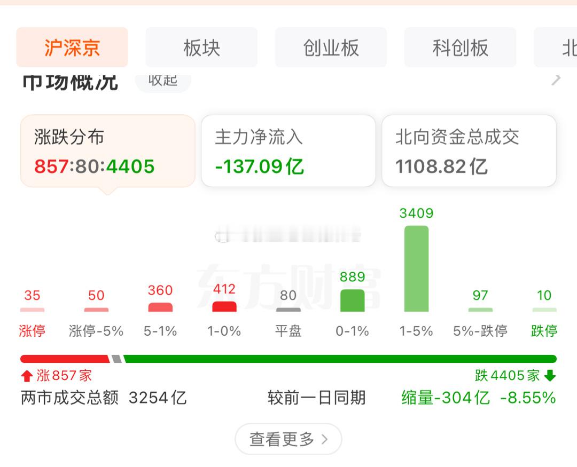Viewport: 577px width, 467px height.
Task: Click the 两市成交总额 3254亿 text
Action: pos(104,398)
